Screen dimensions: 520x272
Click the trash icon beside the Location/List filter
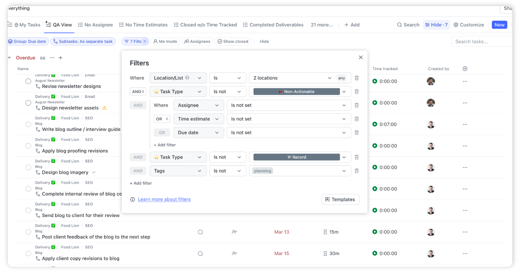coord(356,78)
